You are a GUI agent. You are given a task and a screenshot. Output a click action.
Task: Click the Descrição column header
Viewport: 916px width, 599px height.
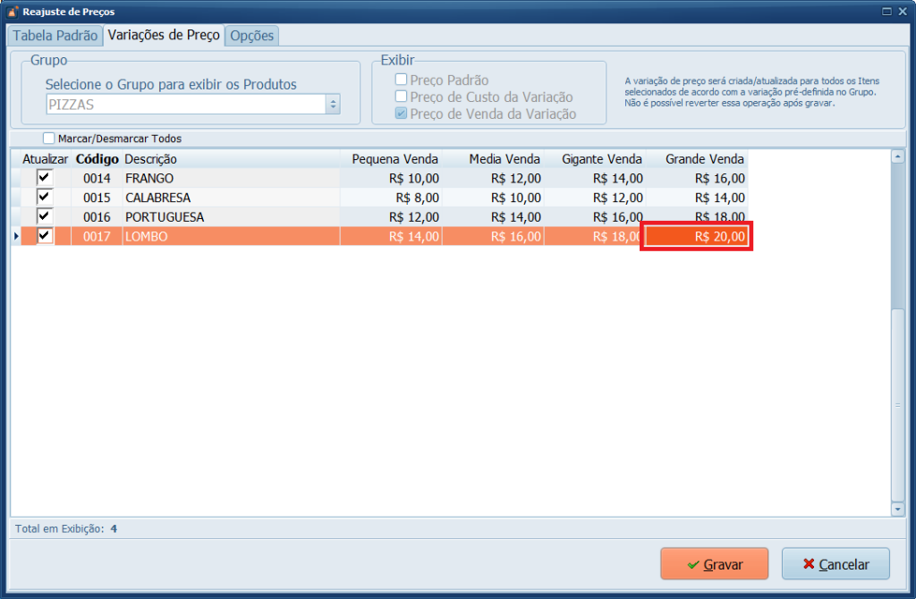coord(150,159)
